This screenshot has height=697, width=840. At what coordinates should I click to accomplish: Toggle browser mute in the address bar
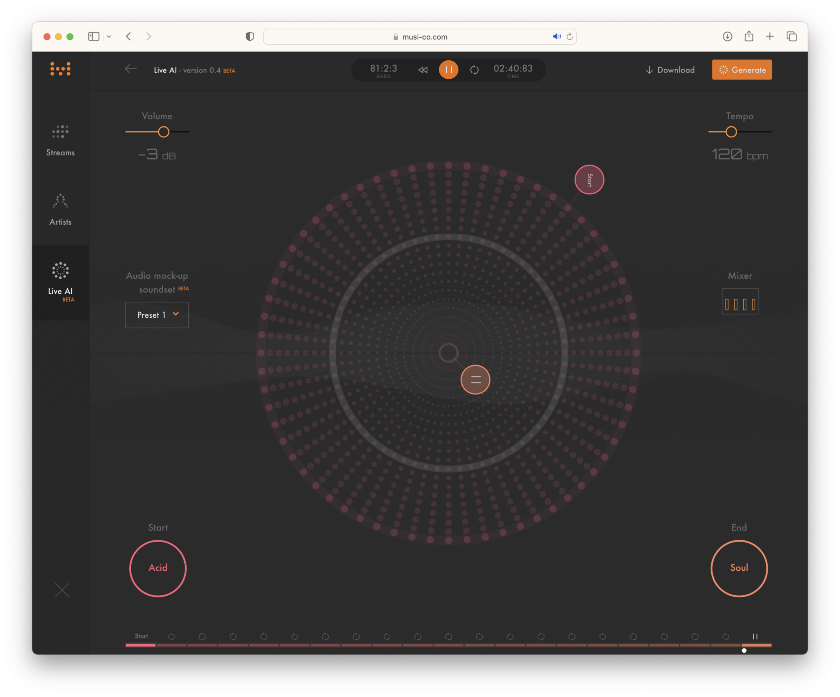557,36
